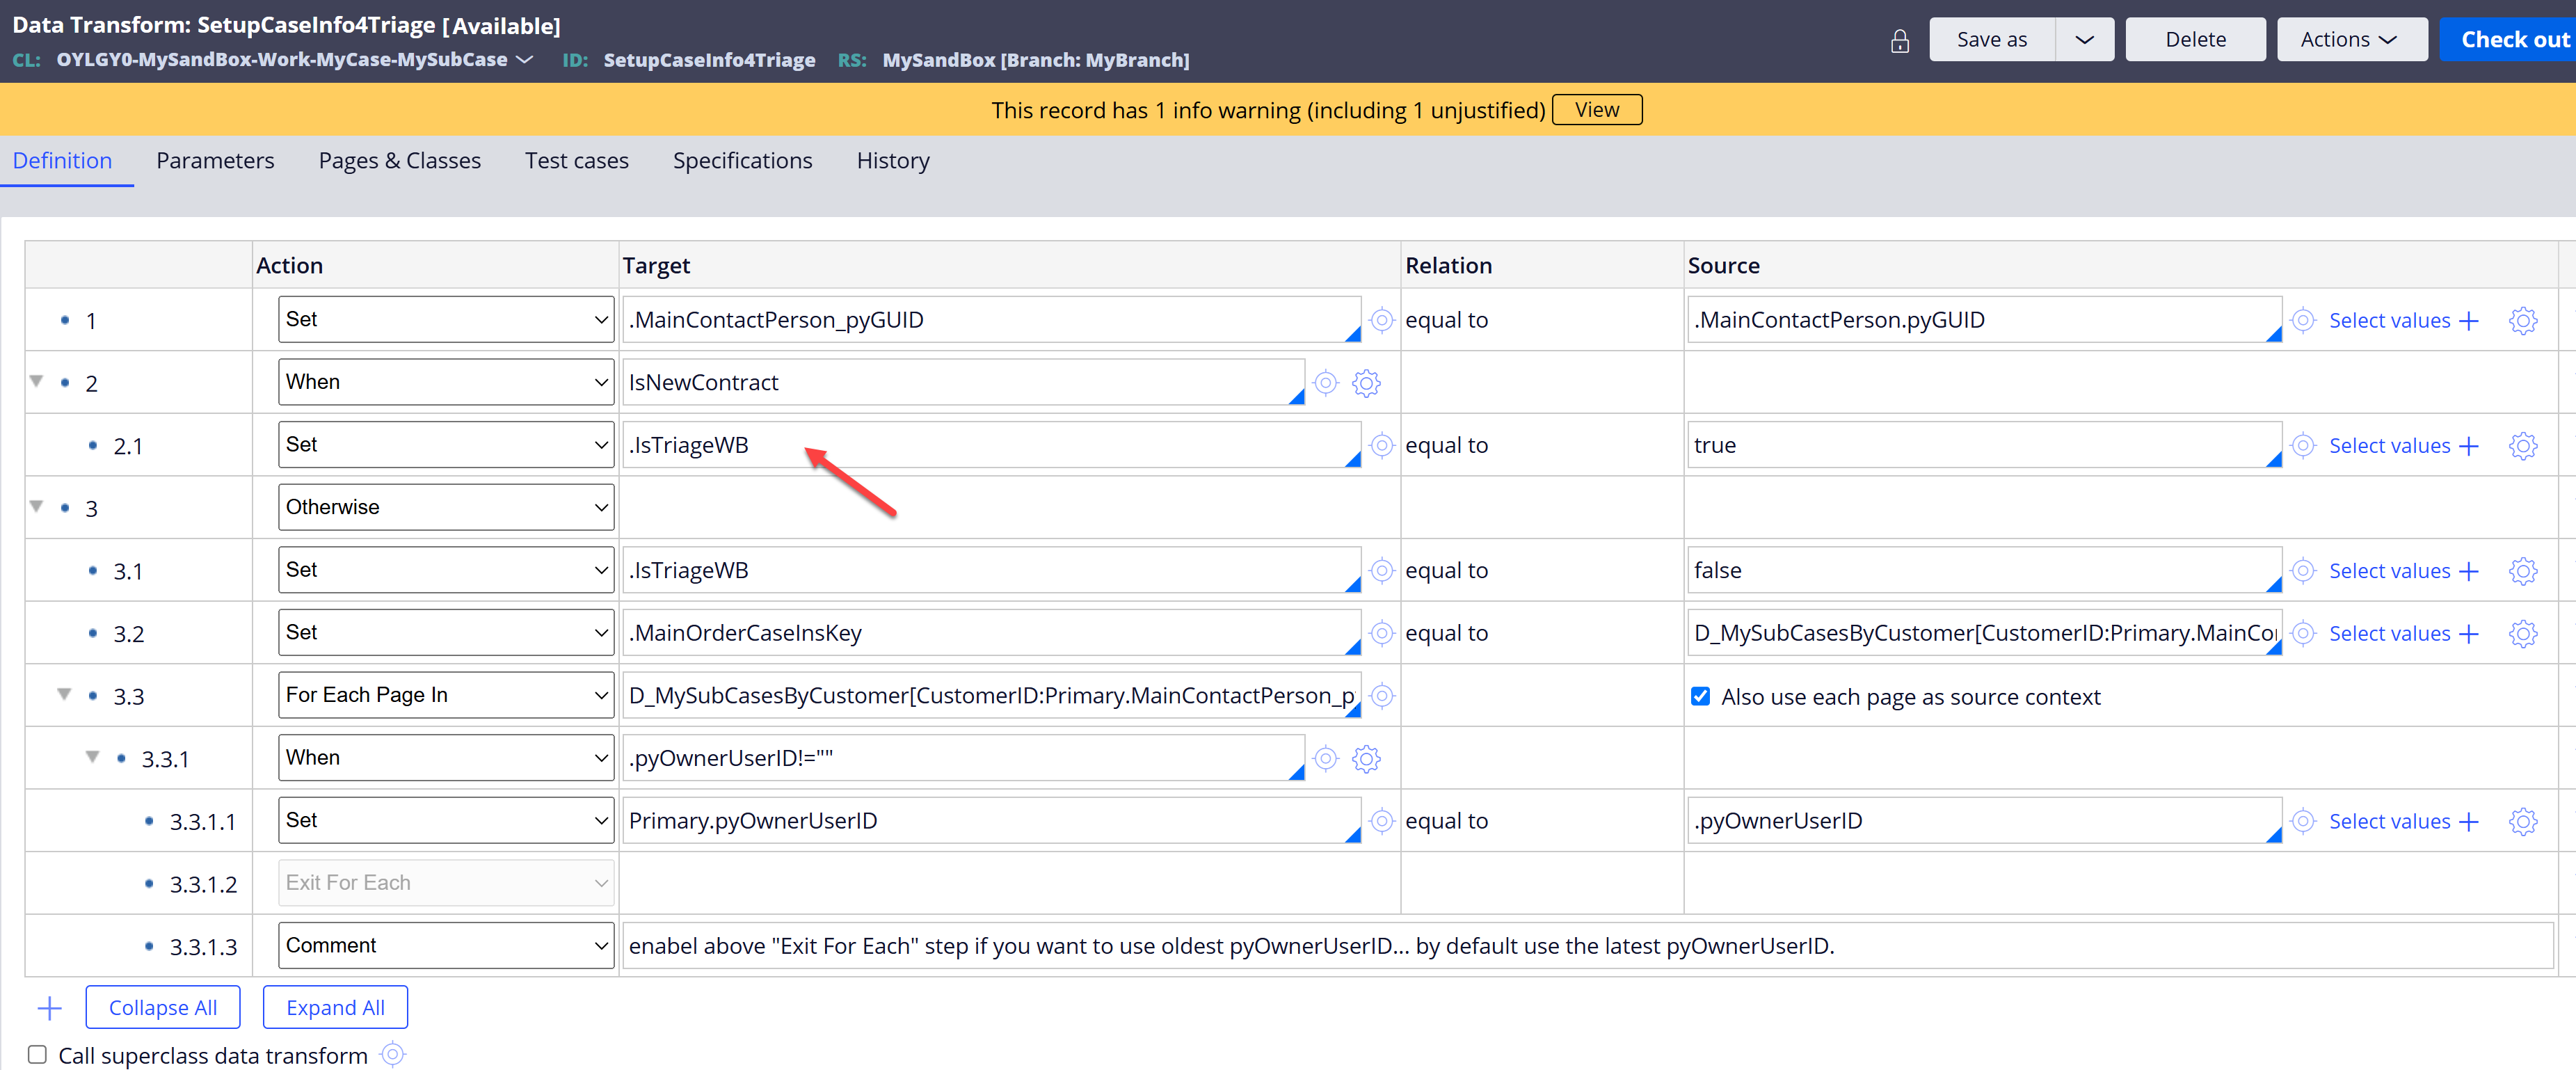Add a new row with plus icon

pyautogui.click(x=49, y=1008)
